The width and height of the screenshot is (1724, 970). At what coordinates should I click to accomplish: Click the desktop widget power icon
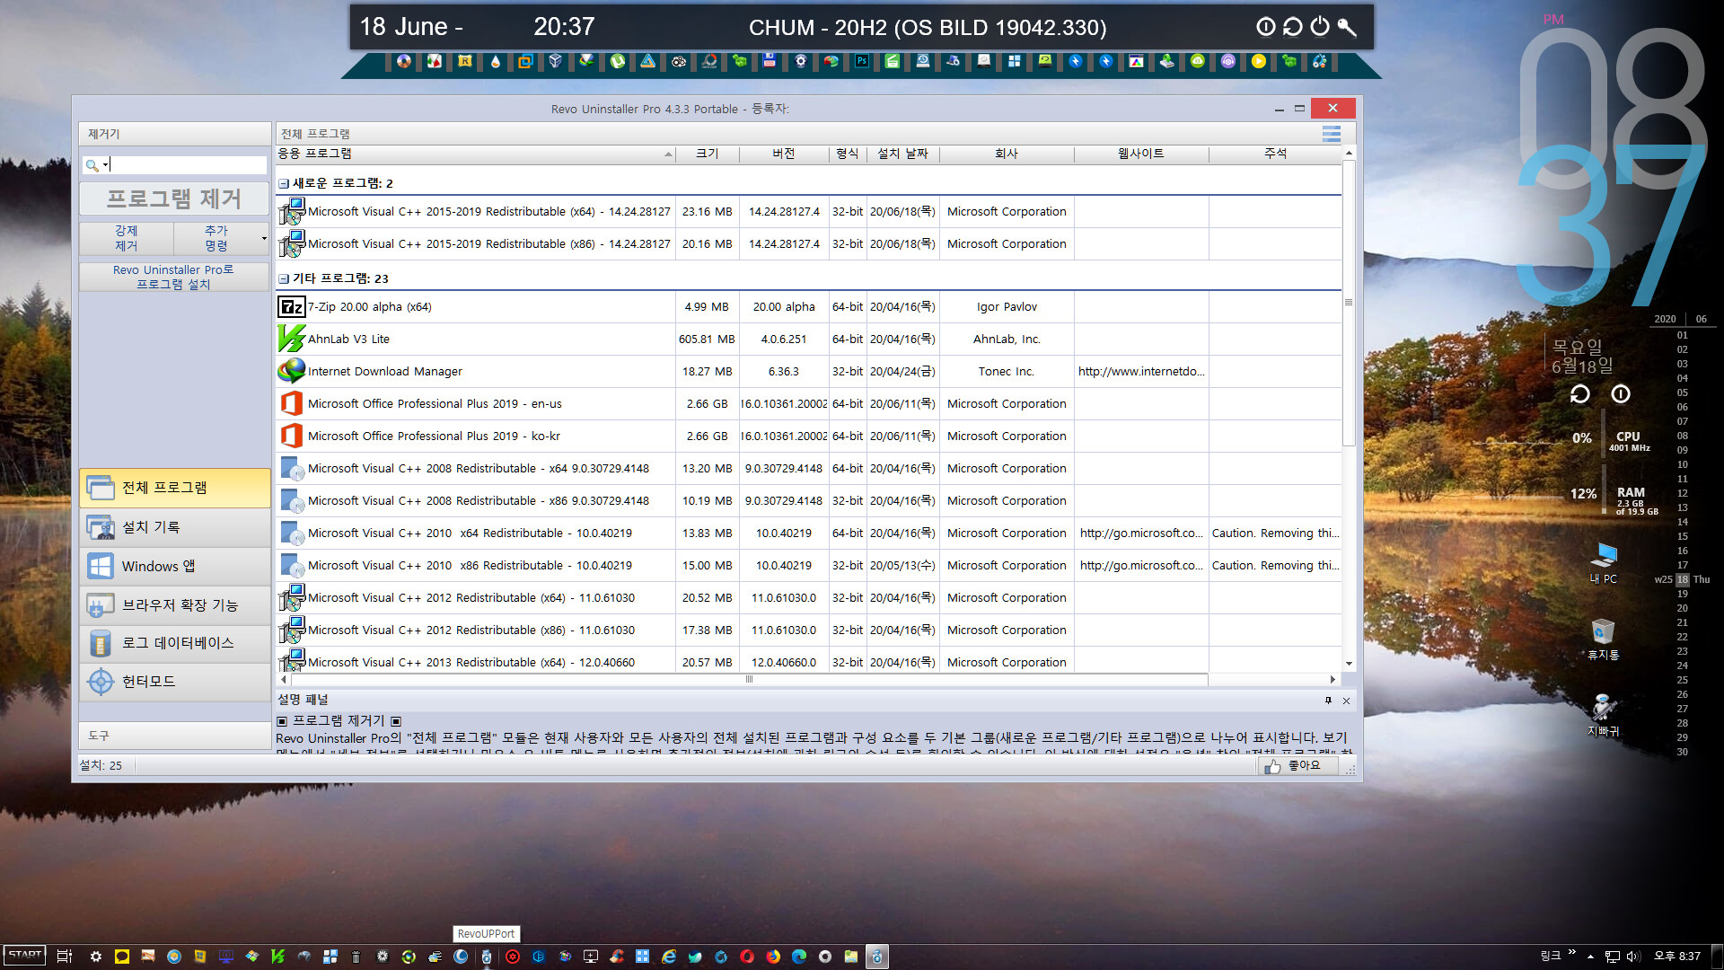tap(1621, 394)
